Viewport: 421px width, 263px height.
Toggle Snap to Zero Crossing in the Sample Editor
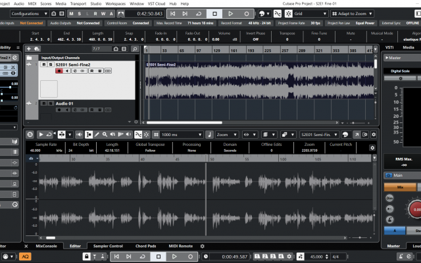pos(138,134)
